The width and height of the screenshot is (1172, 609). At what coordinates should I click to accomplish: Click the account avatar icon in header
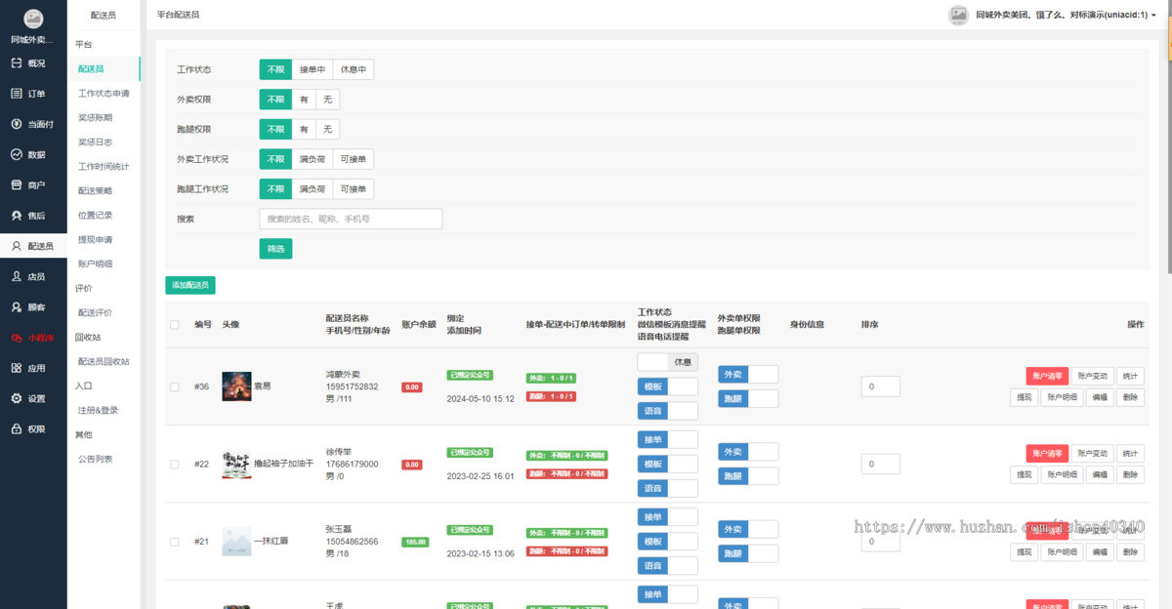958,15
